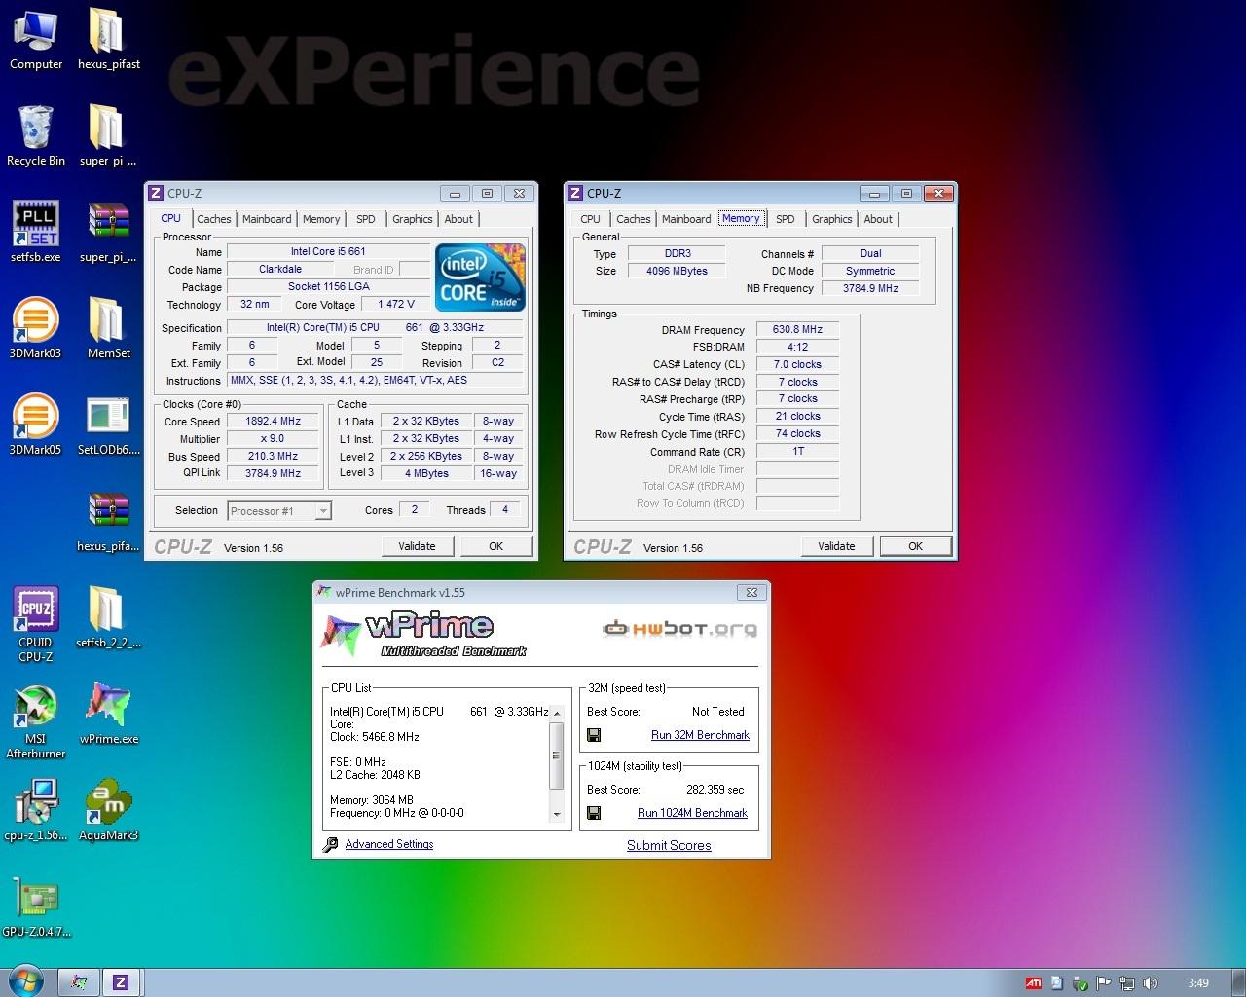
Task: Open Mainboard tab in right CPU-Z window
Action: coord(686,219)
